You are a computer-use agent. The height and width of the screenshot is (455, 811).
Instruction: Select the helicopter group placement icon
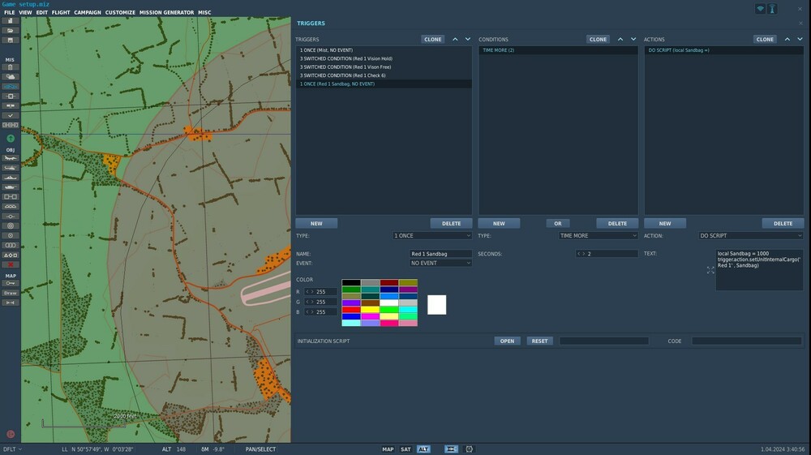[11, 168]
